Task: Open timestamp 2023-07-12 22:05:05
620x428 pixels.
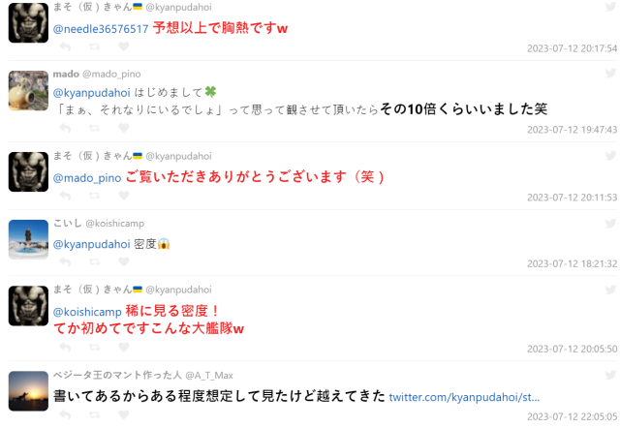Action: [572, 416]
